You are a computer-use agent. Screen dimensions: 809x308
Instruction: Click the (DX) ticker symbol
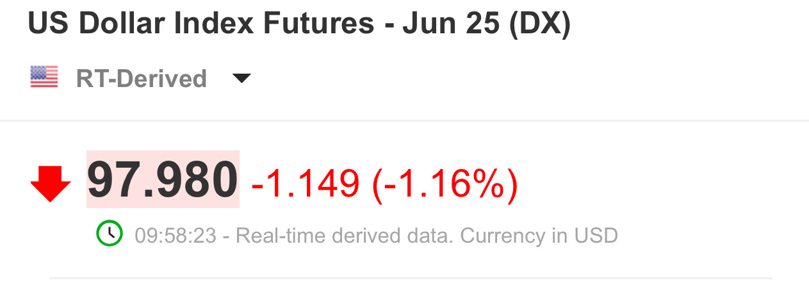pyautogui.click(x=539, y=24)
